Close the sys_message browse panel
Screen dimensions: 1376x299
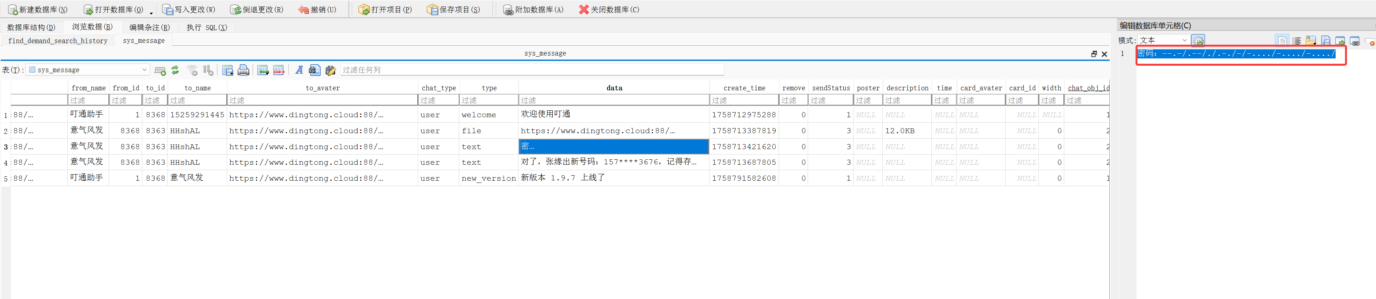tap(1104, 54)
